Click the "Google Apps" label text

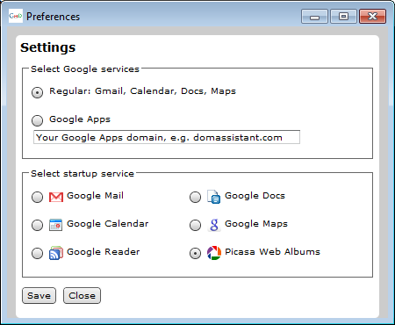point(80,119)
